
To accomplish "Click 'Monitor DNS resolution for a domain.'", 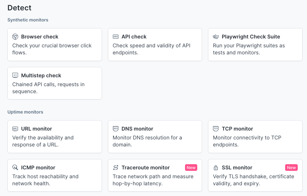I will 147,141.
